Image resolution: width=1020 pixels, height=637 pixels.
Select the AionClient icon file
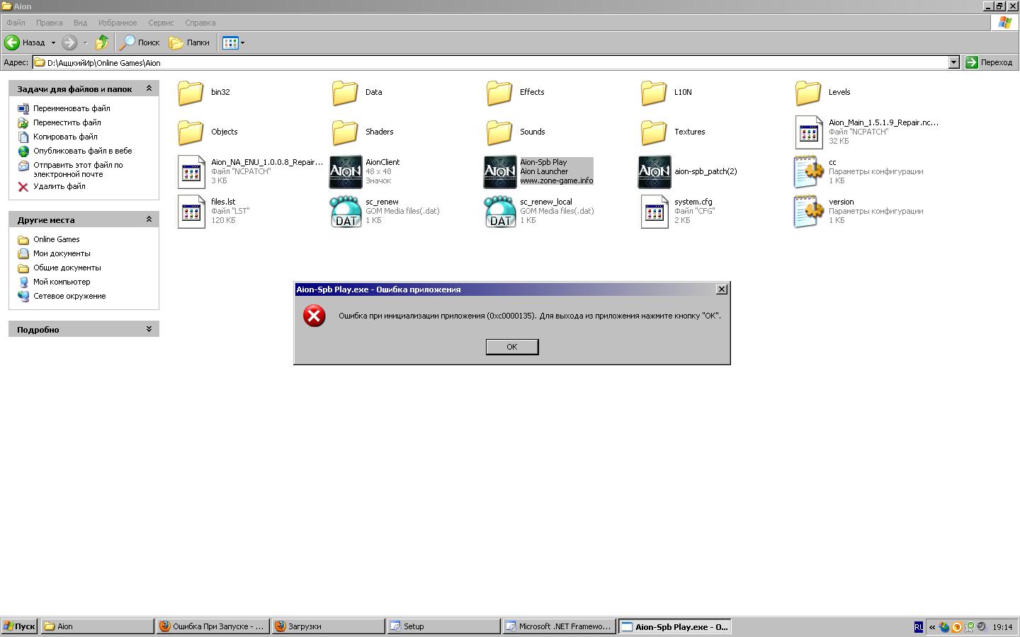click(346, 172)
